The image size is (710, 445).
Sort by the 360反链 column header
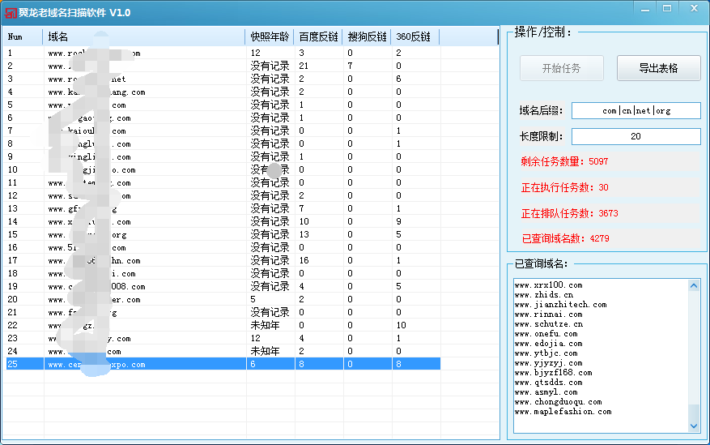click(415, 36)
